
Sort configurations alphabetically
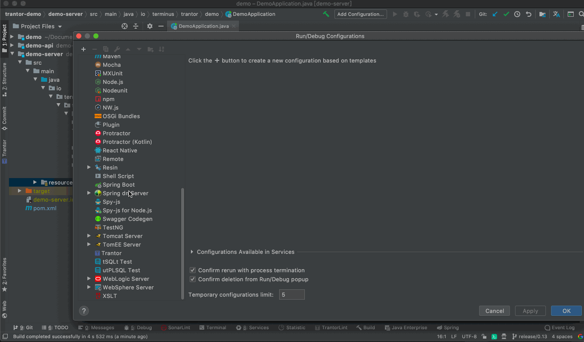[x=161, y=49]
